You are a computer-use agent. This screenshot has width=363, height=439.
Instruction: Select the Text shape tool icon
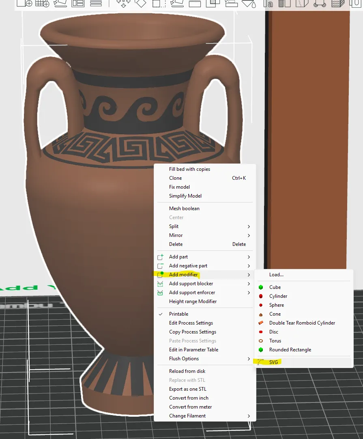pyautogui.click(x=268, y=3)
